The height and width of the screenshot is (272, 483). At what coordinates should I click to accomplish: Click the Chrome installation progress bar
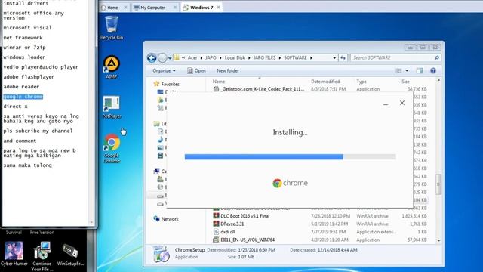pyautogui.click(x=290, y=157)
